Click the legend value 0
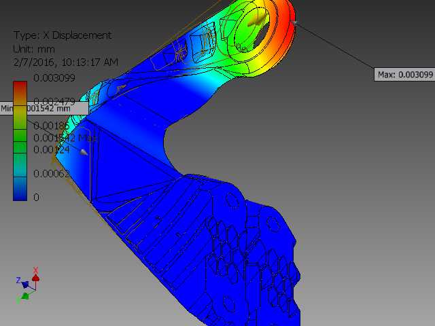This screenshot has height=326, width=435. point(36,198)
